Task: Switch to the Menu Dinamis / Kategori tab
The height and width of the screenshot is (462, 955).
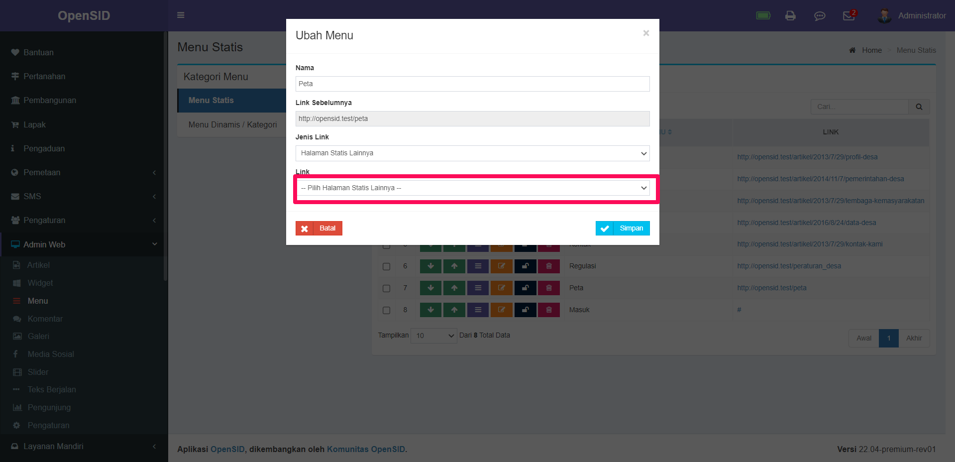Action: coord(232,124)
